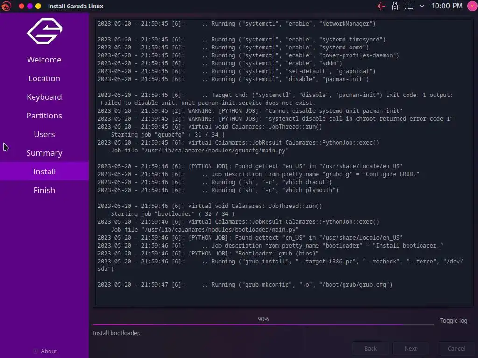478x358 pixels.
Task: Click the Back button
Action: (x=370, y=348)
